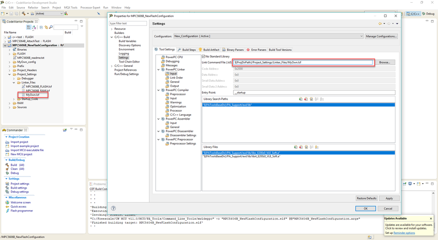Click the Build hammer icon in main toolbar
The height and width of the screenshot is (240, 438).
[23, 14]
